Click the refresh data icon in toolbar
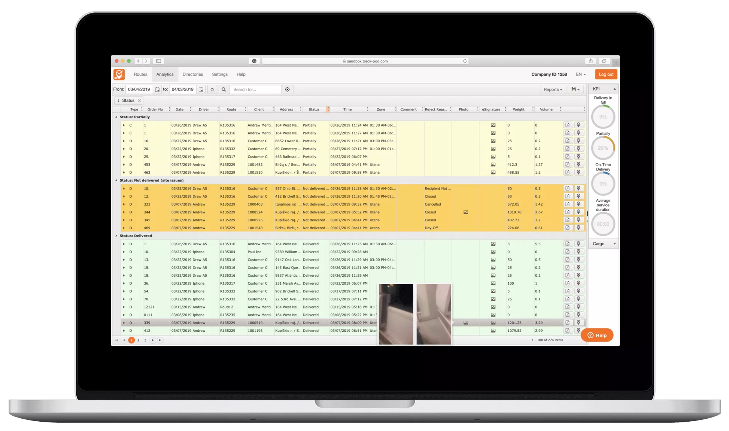 [212, 89]
